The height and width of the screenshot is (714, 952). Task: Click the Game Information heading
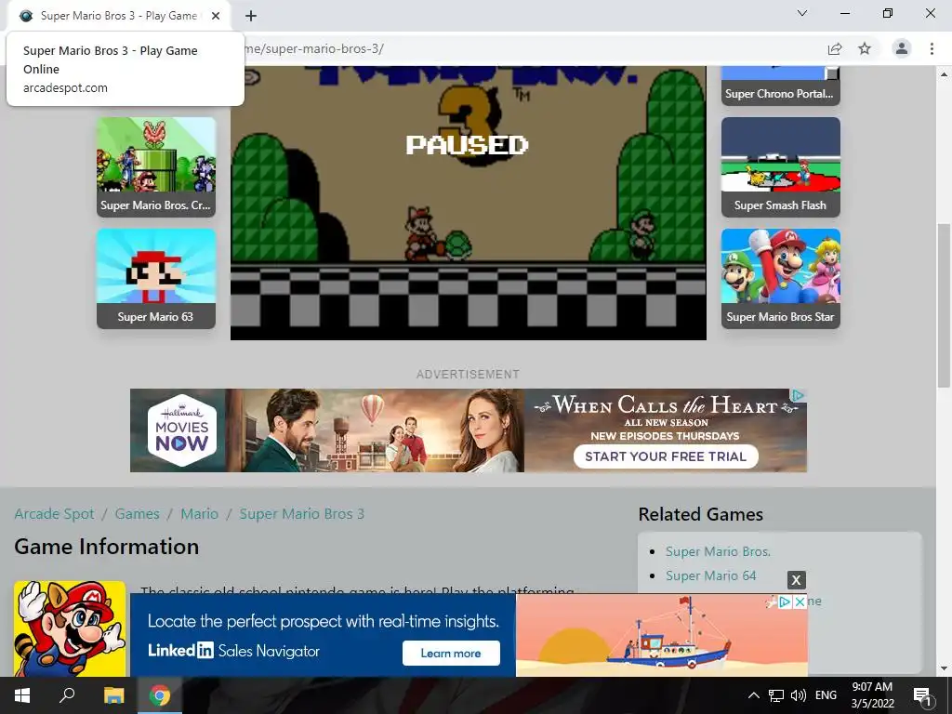106,547
